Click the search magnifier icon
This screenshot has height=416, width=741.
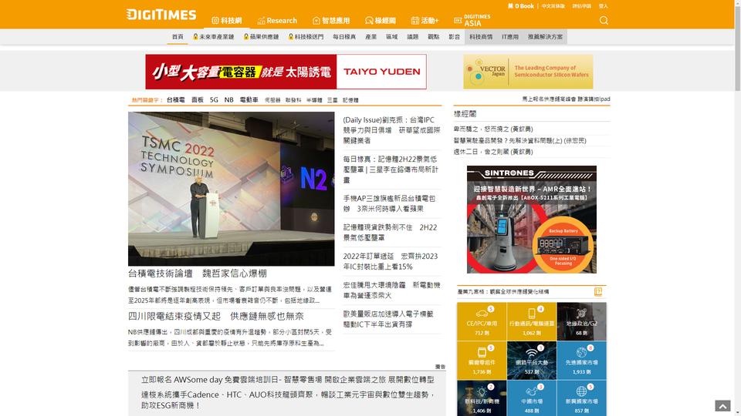(x=604, y=20)
